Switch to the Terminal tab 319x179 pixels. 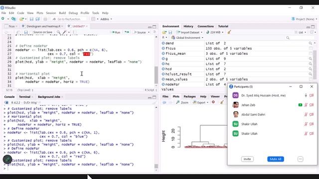click(24, 97)
